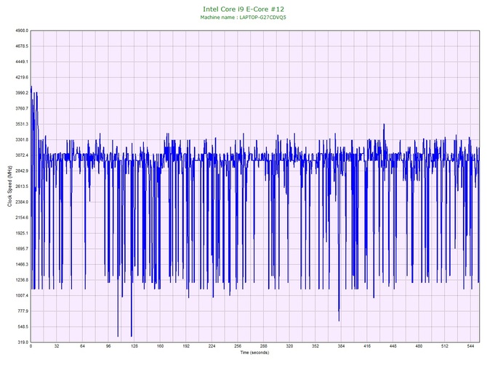Click the y-axis value 3072.4
This screenshot has height=365, width=487.
click(22, 155)
